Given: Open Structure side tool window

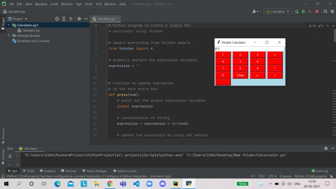Looking at the screenshot, I should (x=3, y=136).
